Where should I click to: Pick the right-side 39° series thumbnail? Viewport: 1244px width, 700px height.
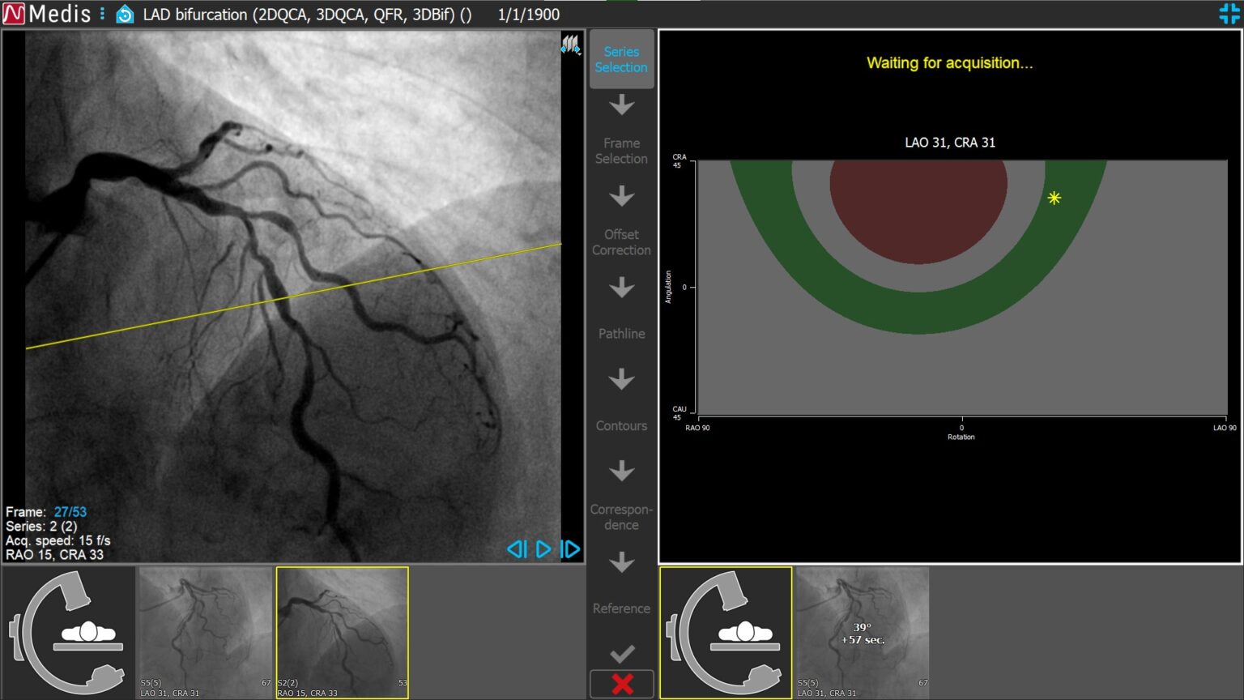pos(863,632)
